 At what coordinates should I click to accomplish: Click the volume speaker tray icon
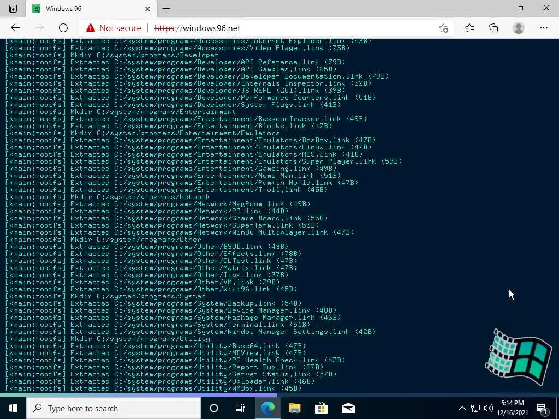coord(489,408)
